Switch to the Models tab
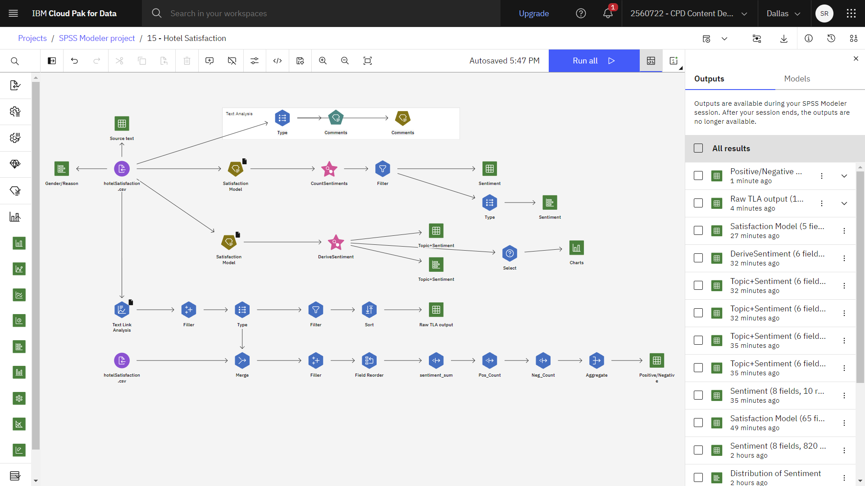The width and height of the screenshot is (865, 486). 797,78
